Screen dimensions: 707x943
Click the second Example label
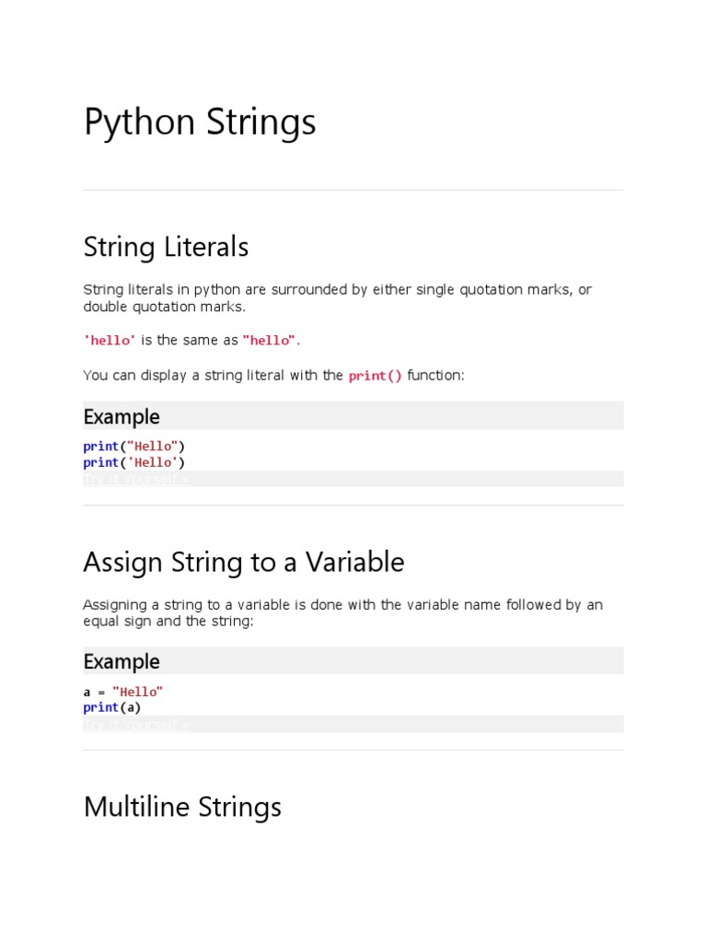[x=122, y=661]
